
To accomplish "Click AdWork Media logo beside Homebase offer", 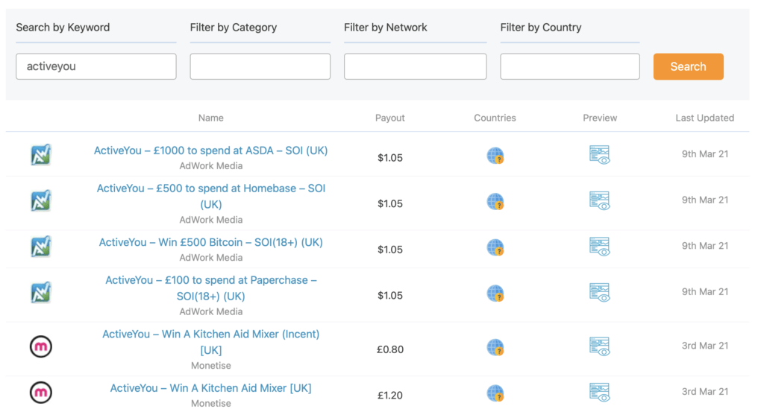I will (x=41, y=200).
